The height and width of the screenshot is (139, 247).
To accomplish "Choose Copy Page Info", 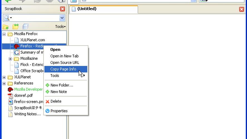I will [66, 69].
